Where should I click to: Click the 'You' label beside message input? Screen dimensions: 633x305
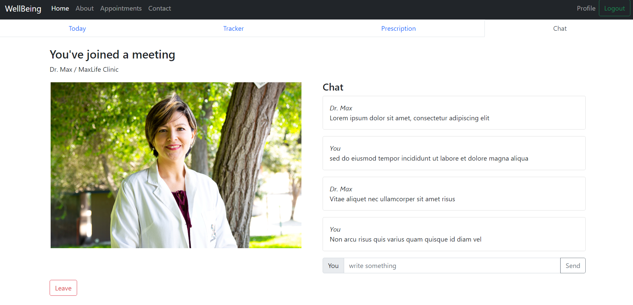333,266
